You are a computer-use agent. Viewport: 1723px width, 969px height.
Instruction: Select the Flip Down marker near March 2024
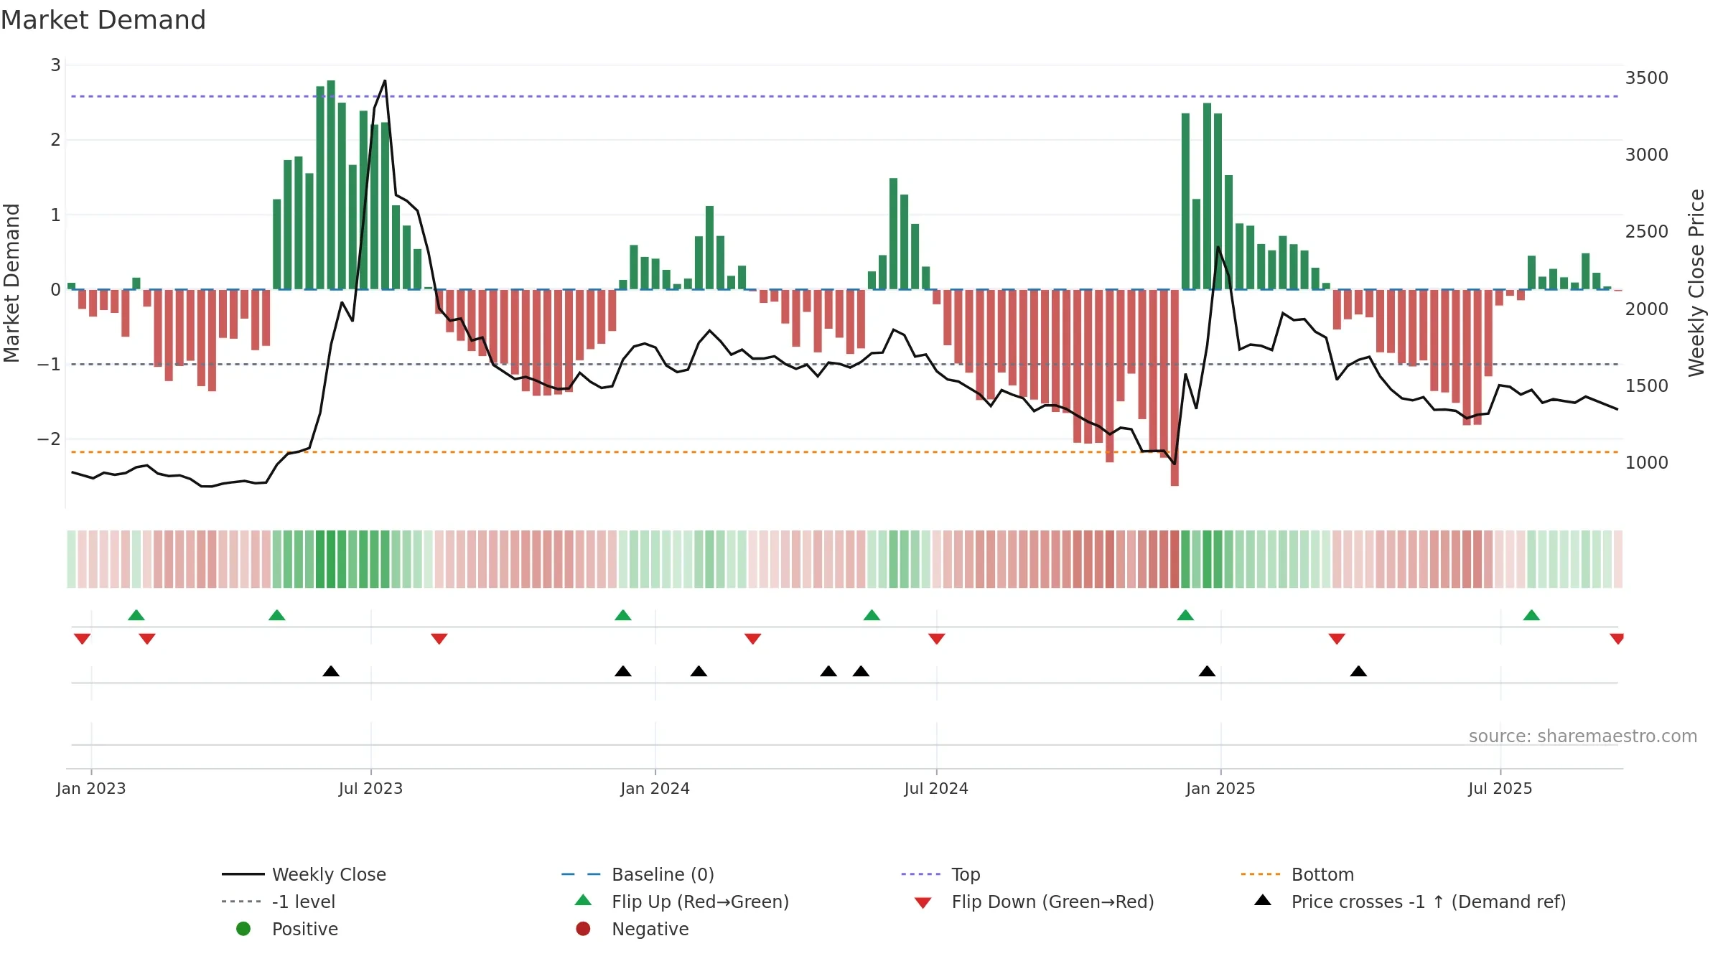pos(752,639)
